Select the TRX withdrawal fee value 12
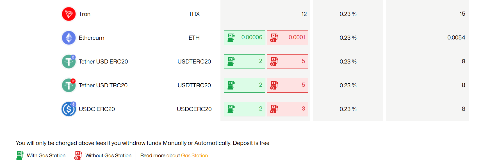Viewport: 499px width, 167px height. click(304, 14)
